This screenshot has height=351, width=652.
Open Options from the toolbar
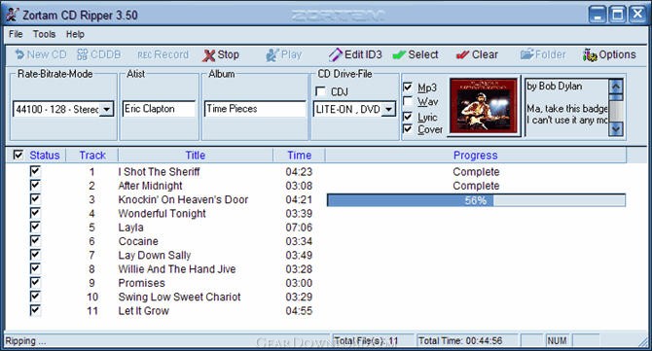609,54
